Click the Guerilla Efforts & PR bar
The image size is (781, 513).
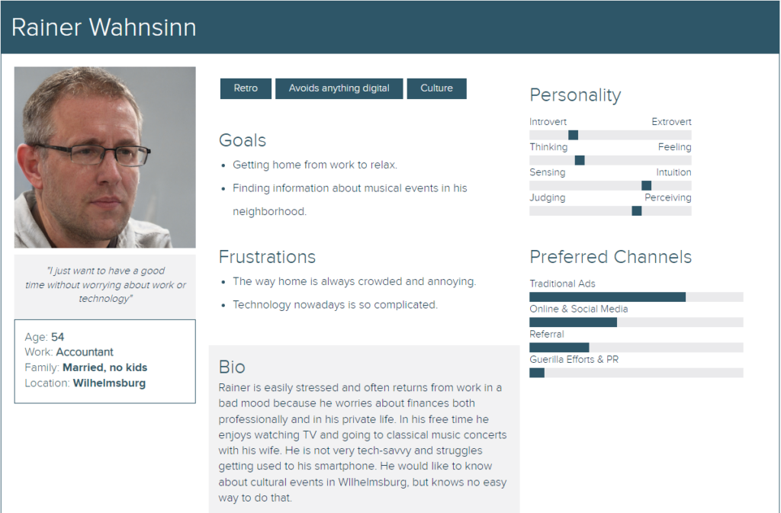636,373
